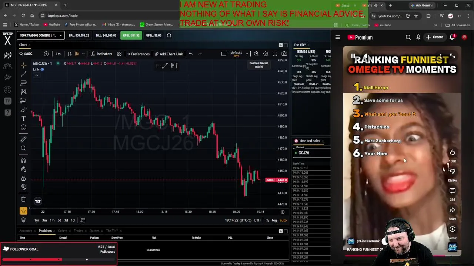Viewport: 474px width, 266px height.
Task: Select the ruler measure tool
Action: coord(23,139)
